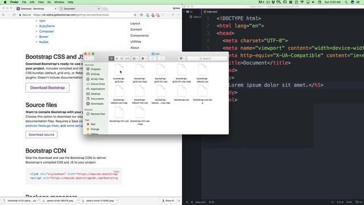The height and width of the screenshot is (205, 364).
Task: Click Finder edit tags button
Action: click(162, 58)
